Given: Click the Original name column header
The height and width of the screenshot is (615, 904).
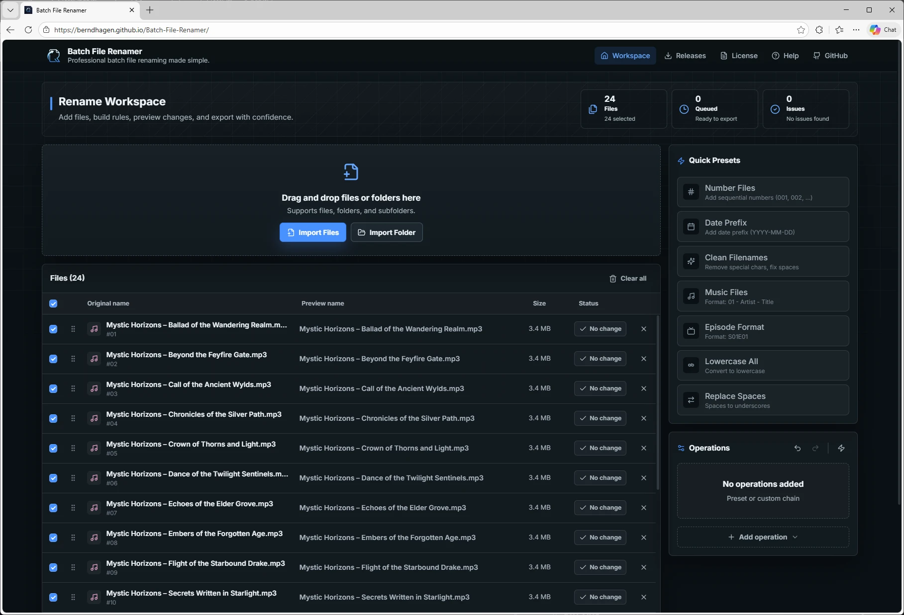Looking at the screenshot, I should pos(108,304).
